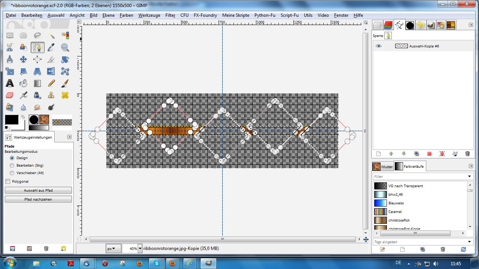Enable the Polygonal checkbox
The height and width of the screenshot is (269, 479).
8,182
